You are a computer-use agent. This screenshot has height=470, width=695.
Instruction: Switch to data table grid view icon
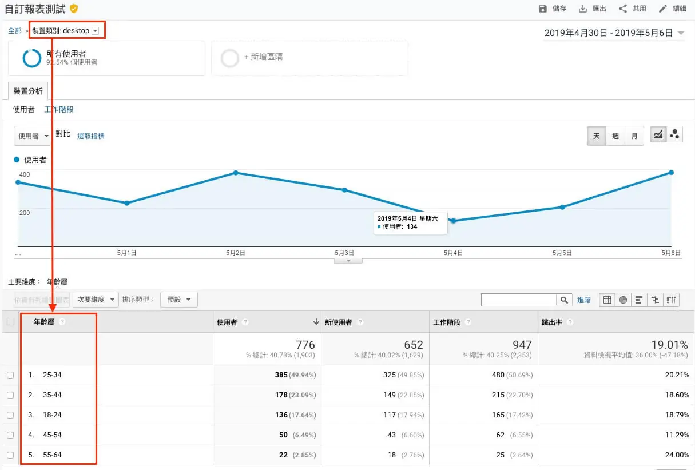(x=607, y=300)
